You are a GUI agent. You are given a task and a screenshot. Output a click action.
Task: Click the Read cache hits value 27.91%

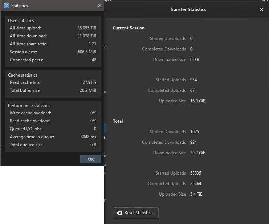click(89, 82)
